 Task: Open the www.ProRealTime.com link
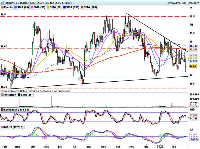pyautogui.click(x=184, y=3)
